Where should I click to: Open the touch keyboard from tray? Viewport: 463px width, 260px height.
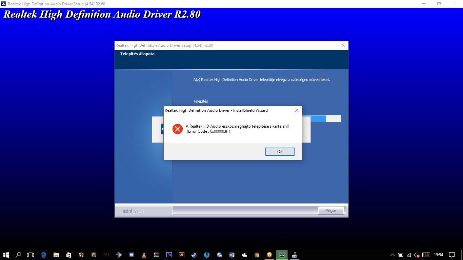click(x=426, y=255)
